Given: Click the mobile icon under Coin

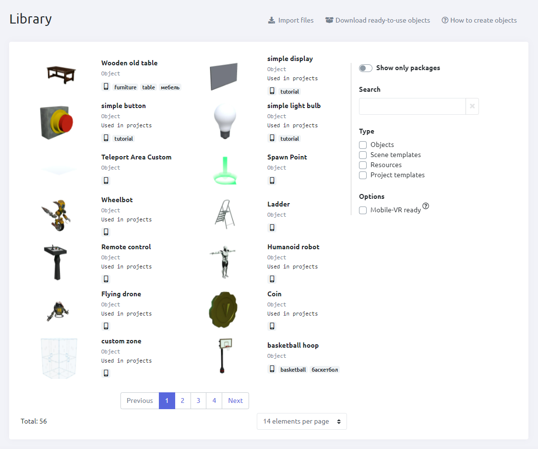Looking at the screenshot, I should 272,326.
